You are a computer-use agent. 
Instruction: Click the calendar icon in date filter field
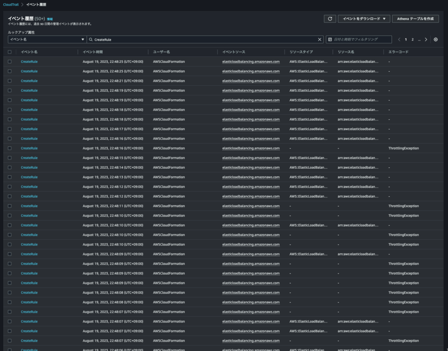(331, 39)
